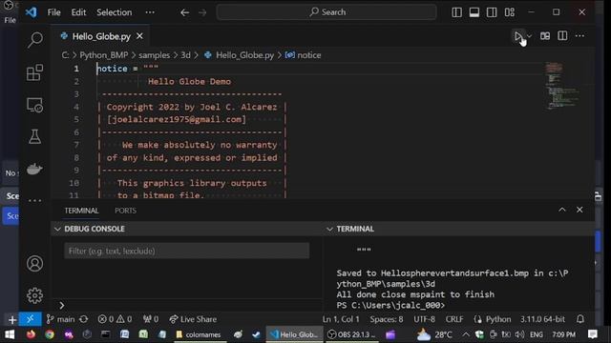Image resolution: width=611 pixels, height=343 pixels.
Task: Open the Selection menu
Action: (115, 12)
